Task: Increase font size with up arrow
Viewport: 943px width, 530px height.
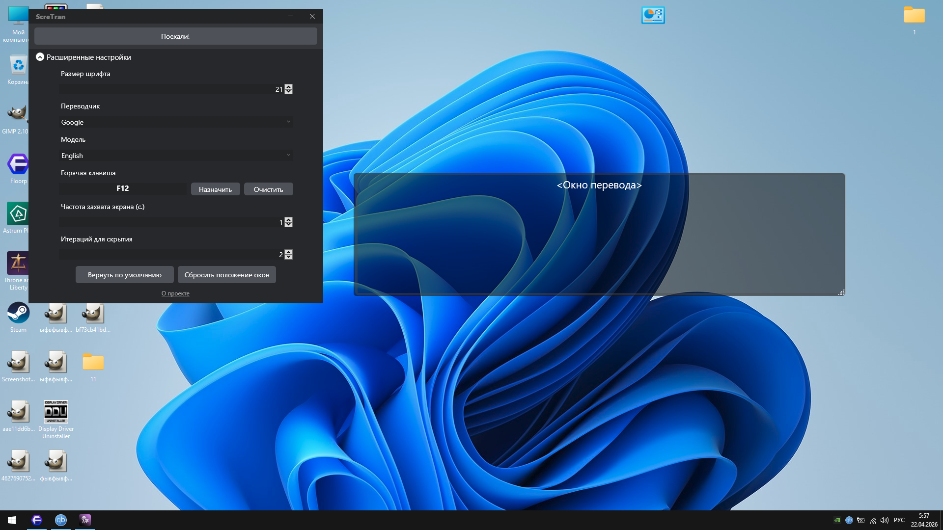Action: (288, 87)
